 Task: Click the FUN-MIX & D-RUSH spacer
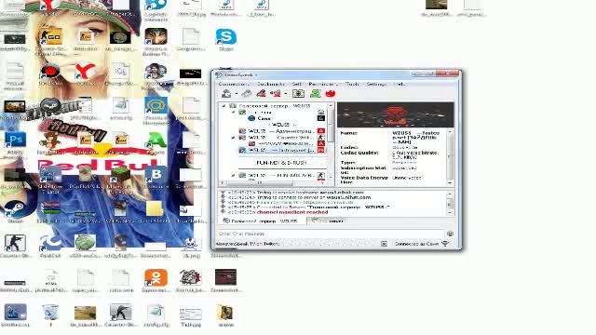coord(281,163)
